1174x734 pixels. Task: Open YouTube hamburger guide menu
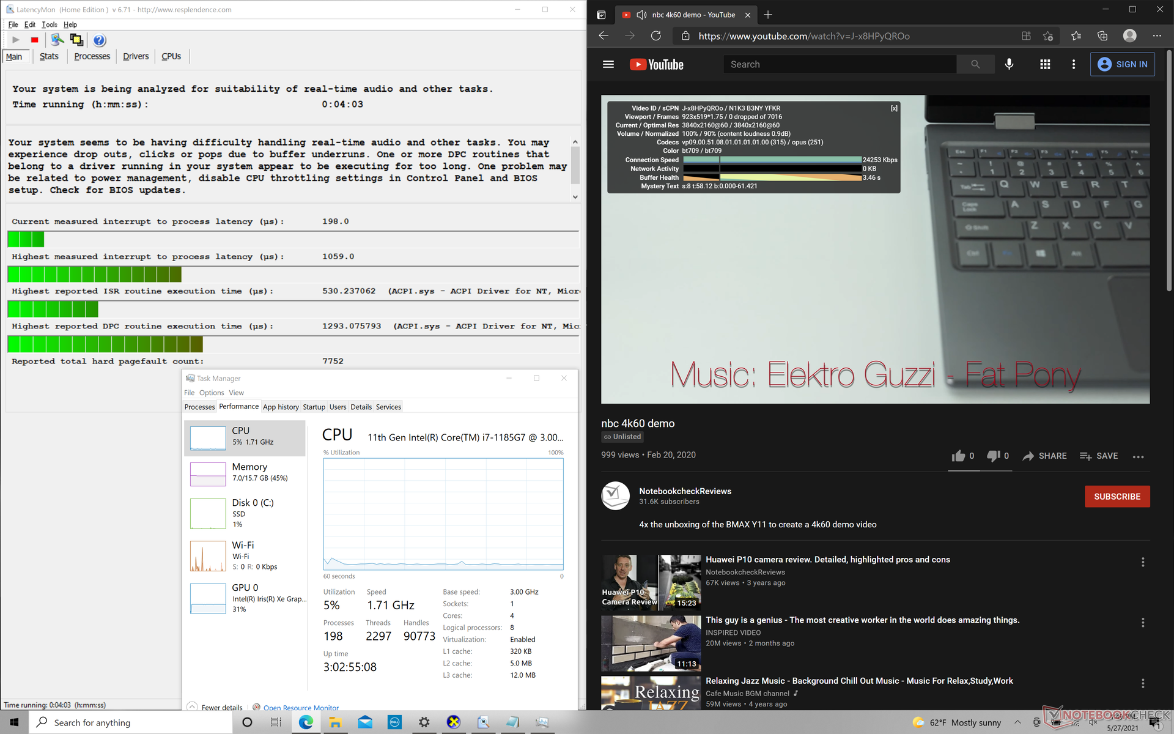click(608, 64)
